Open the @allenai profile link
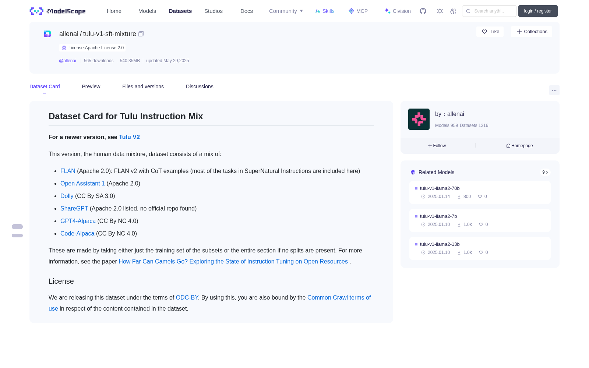 (67, 61)
